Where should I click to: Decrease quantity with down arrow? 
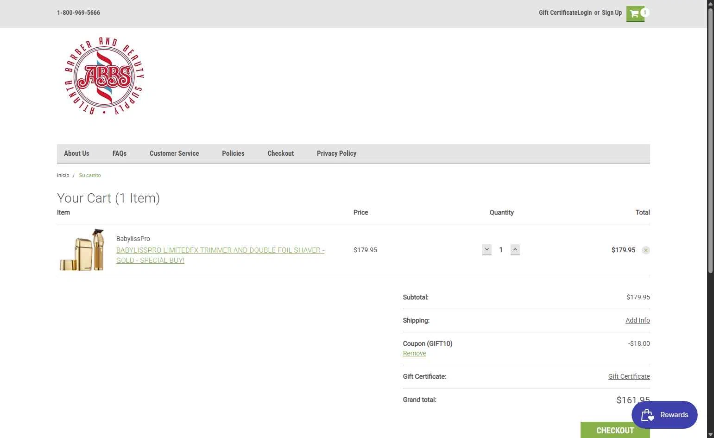487,250
